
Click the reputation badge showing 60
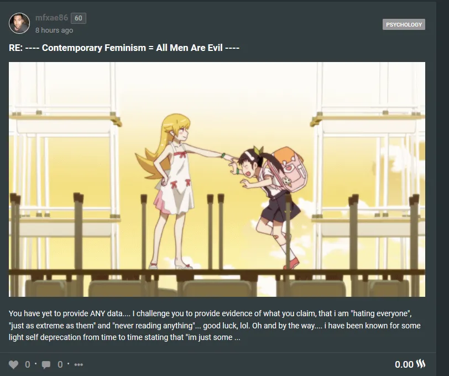[x=79, y=18]
